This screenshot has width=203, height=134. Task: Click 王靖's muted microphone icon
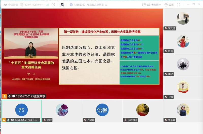point(166,97)
